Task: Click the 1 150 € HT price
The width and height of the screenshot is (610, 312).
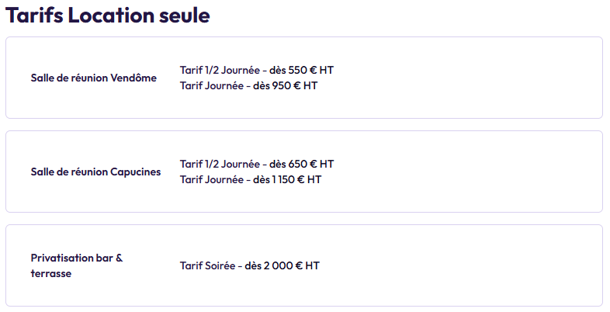Action: click(x=297, y=179)
